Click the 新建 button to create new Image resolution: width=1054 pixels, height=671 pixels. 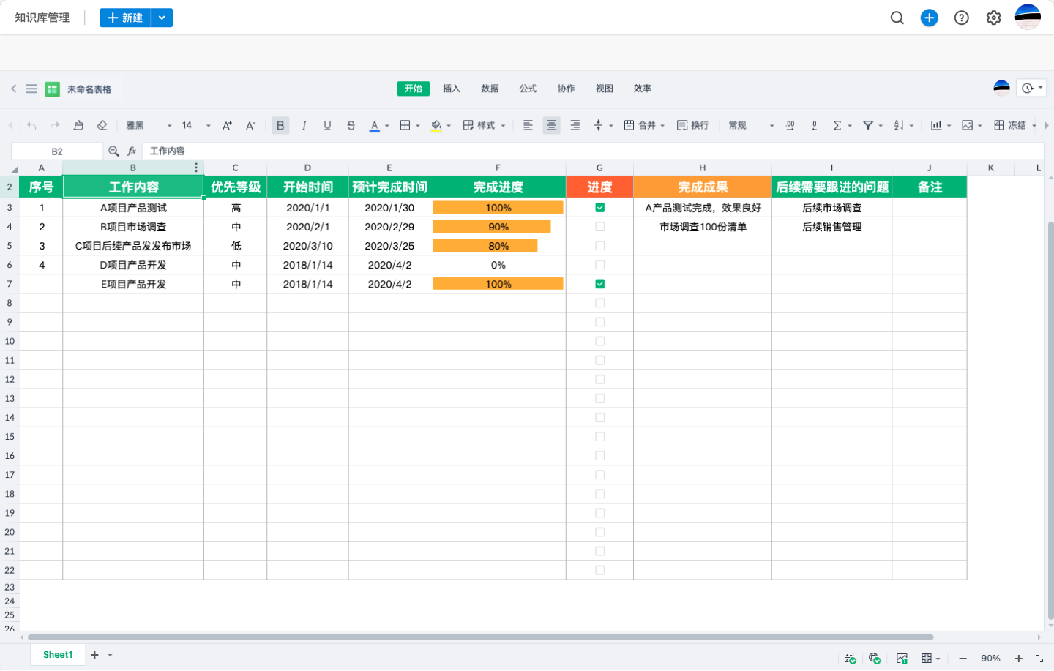tap(124, 18)
